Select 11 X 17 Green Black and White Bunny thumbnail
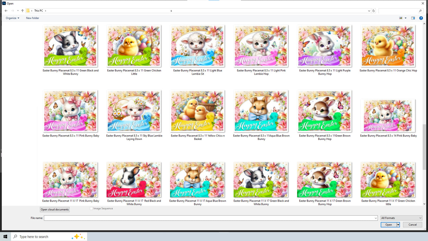 tap(261, 180)
